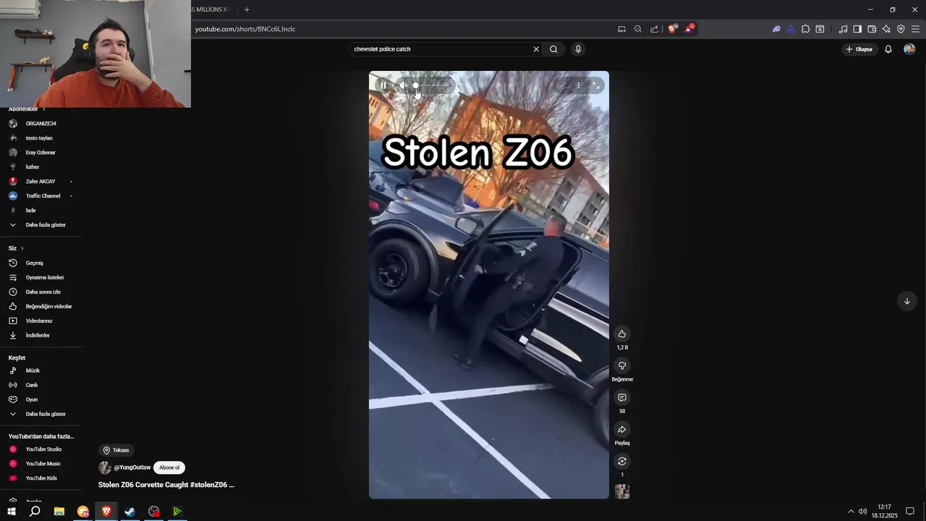
Task: Open comments with 50 replies
Action: [621, 397]
